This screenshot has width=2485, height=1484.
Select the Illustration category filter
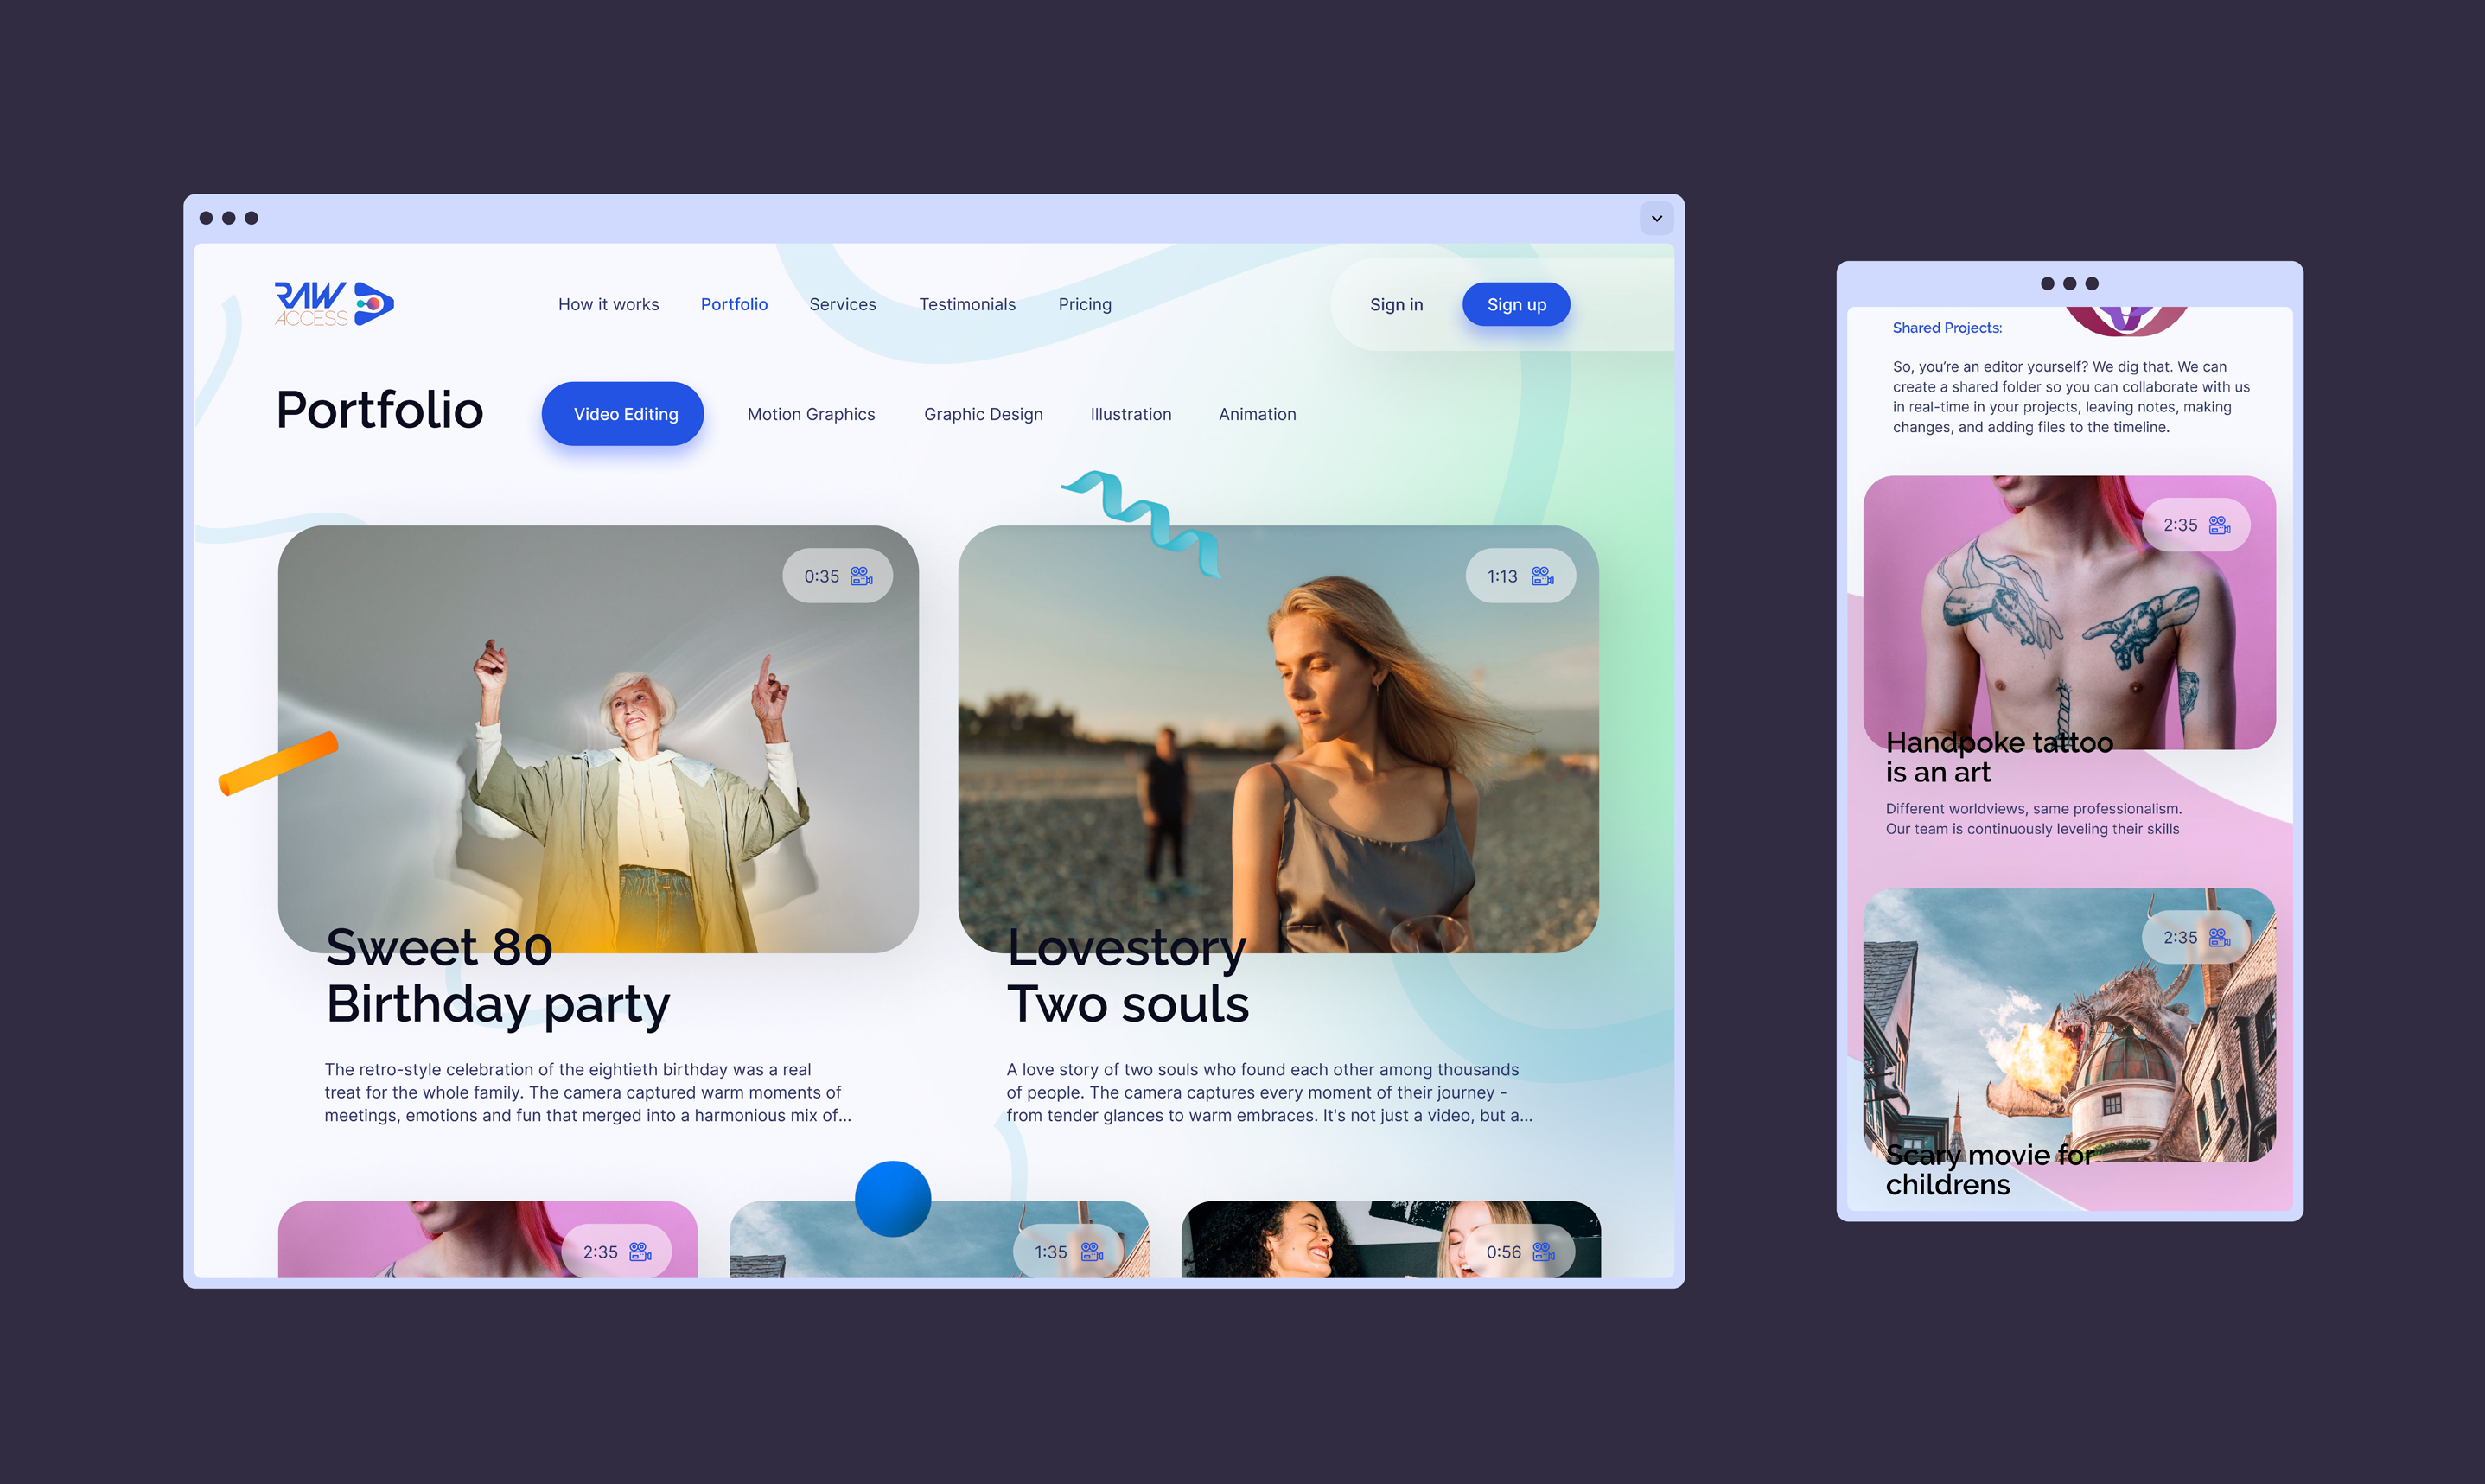pos(1129,413)
